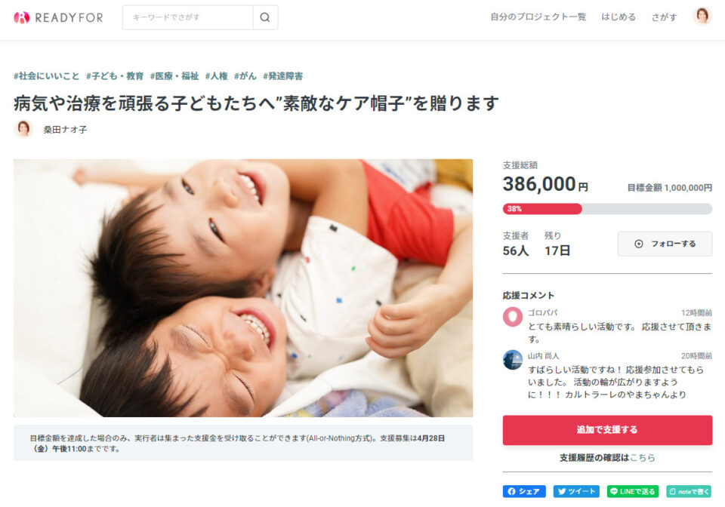Open the さがす menu item

[x=664, y=17]
